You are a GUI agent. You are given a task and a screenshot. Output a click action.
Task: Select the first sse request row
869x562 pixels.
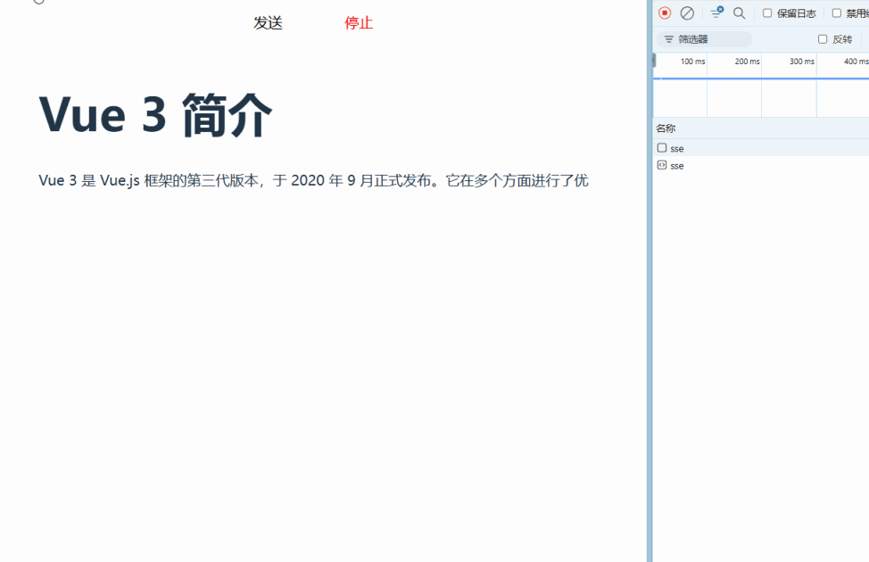[760, 148]
